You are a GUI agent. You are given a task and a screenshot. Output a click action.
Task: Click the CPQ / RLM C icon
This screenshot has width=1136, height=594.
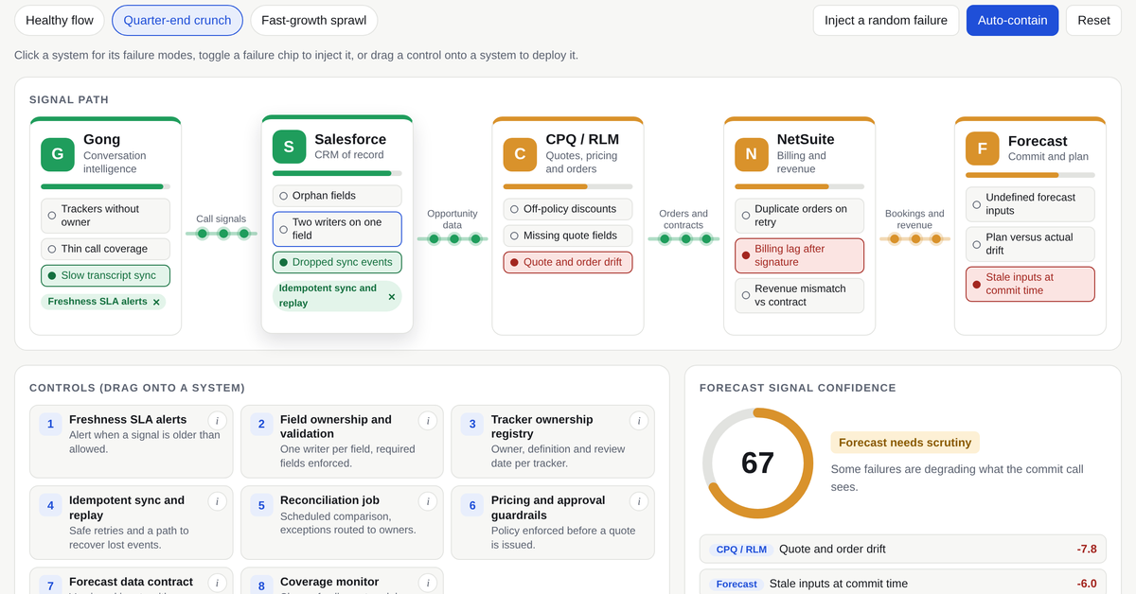tap(520, 154)
